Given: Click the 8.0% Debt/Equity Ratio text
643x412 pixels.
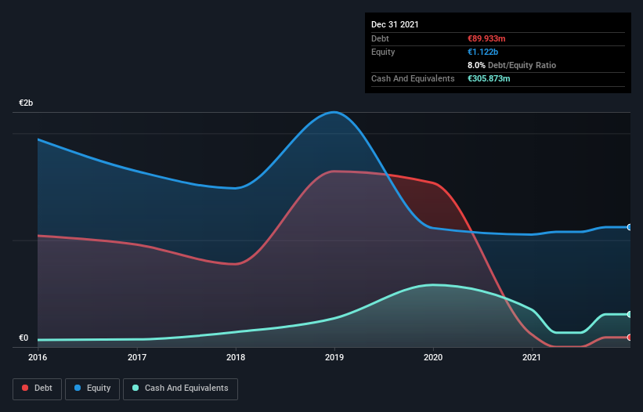Looking at the screenshot, I should 511,65.
